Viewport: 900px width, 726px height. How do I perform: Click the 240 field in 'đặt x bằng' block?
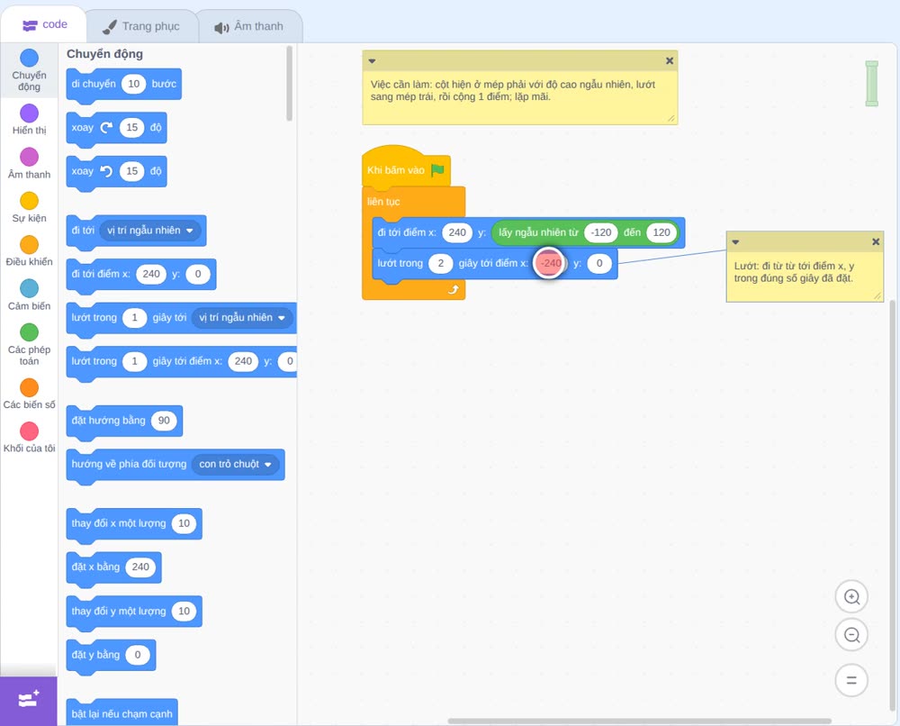click(x=140, y=567)
